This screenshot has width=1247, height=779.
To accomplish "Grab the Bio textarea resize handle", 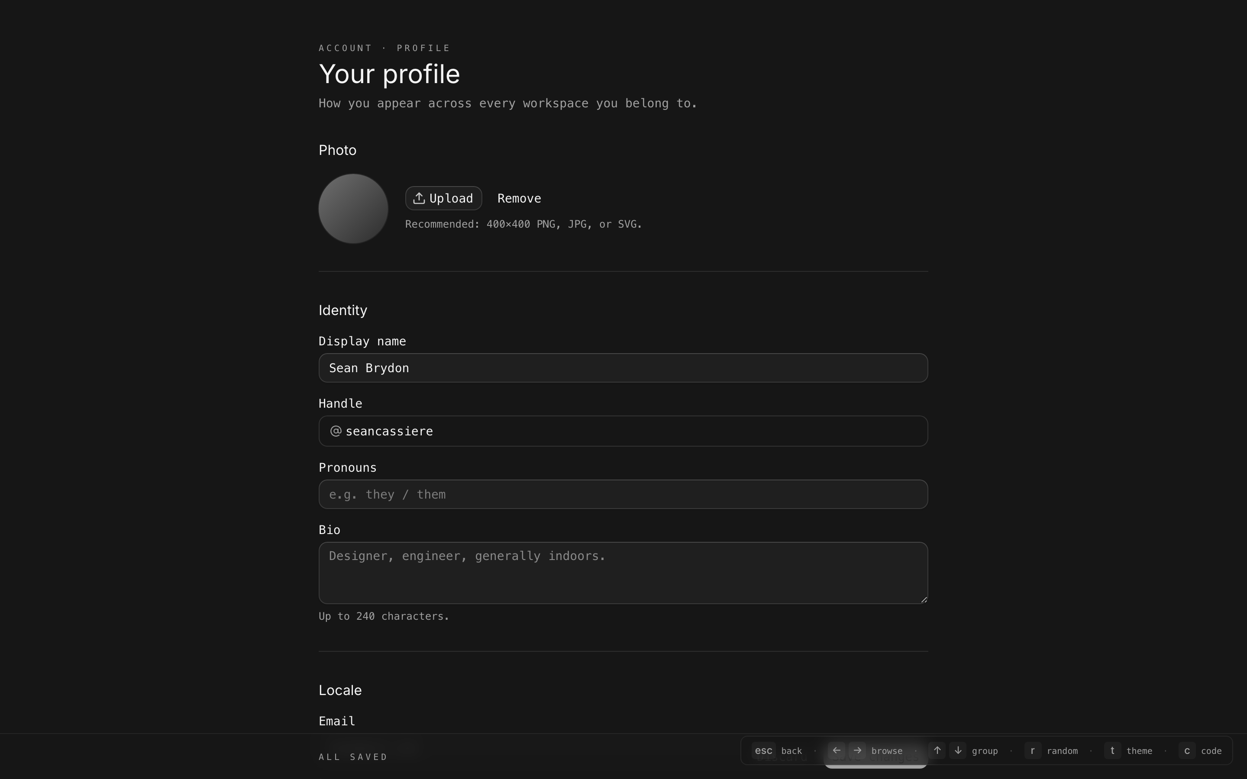I will 924,599.
